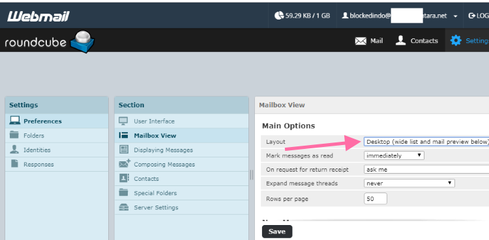Viewport: 489px width, 240px height.
Task: Expand the Mark messages as read dropdown
Action: (x=394, y=155)
